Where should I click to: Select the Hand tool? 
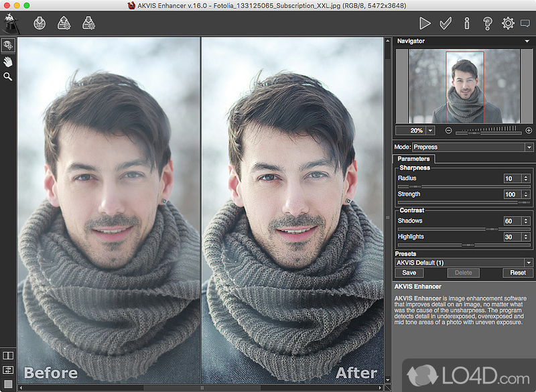[8, 62]
